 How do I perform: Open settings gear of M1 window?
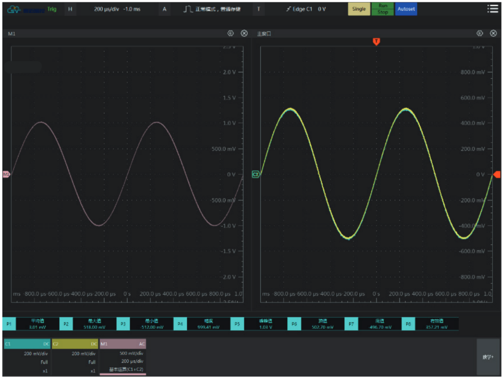point(231,34)
